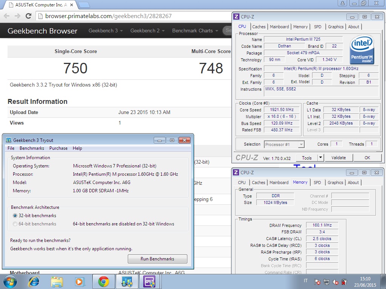386x289 pixels.
Task: Minimize the upper CPU-Z window
Action: click(352, 17)
